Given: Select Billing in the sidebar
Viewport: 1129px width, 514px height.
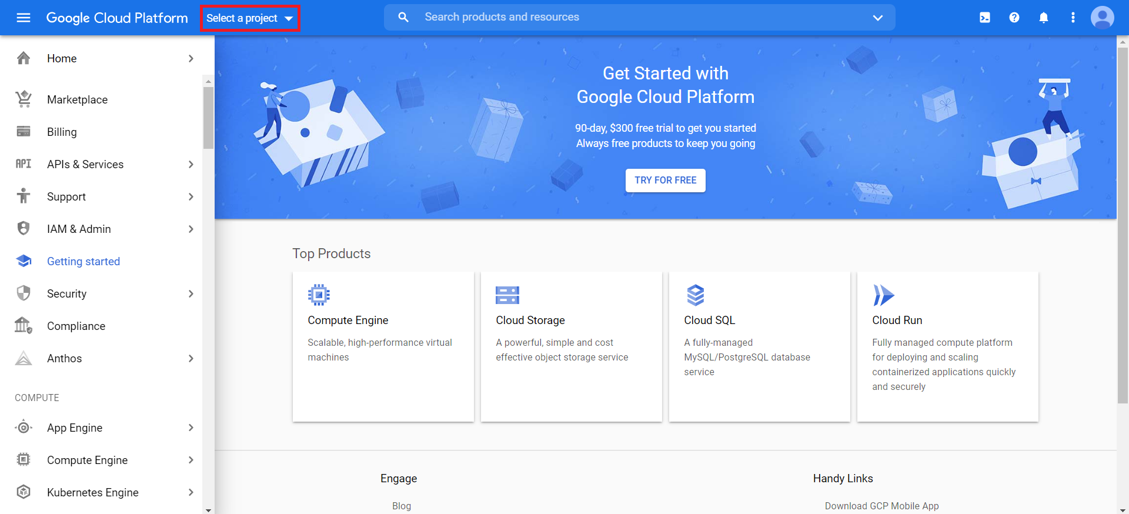Looking at the screenshot, I should [62, 132].
